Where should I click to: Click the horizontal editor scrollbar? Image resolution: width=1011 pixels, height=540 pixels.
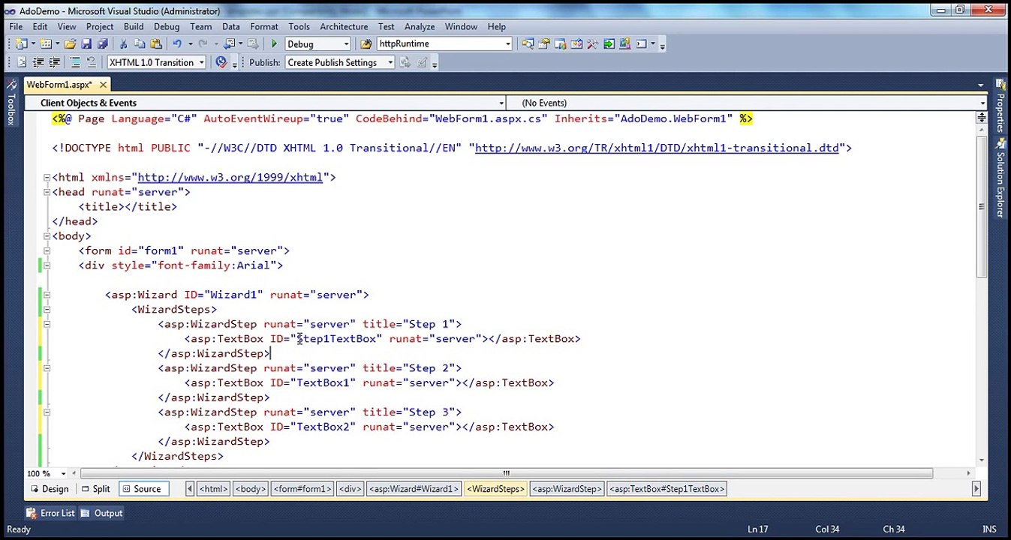point(507,473)
